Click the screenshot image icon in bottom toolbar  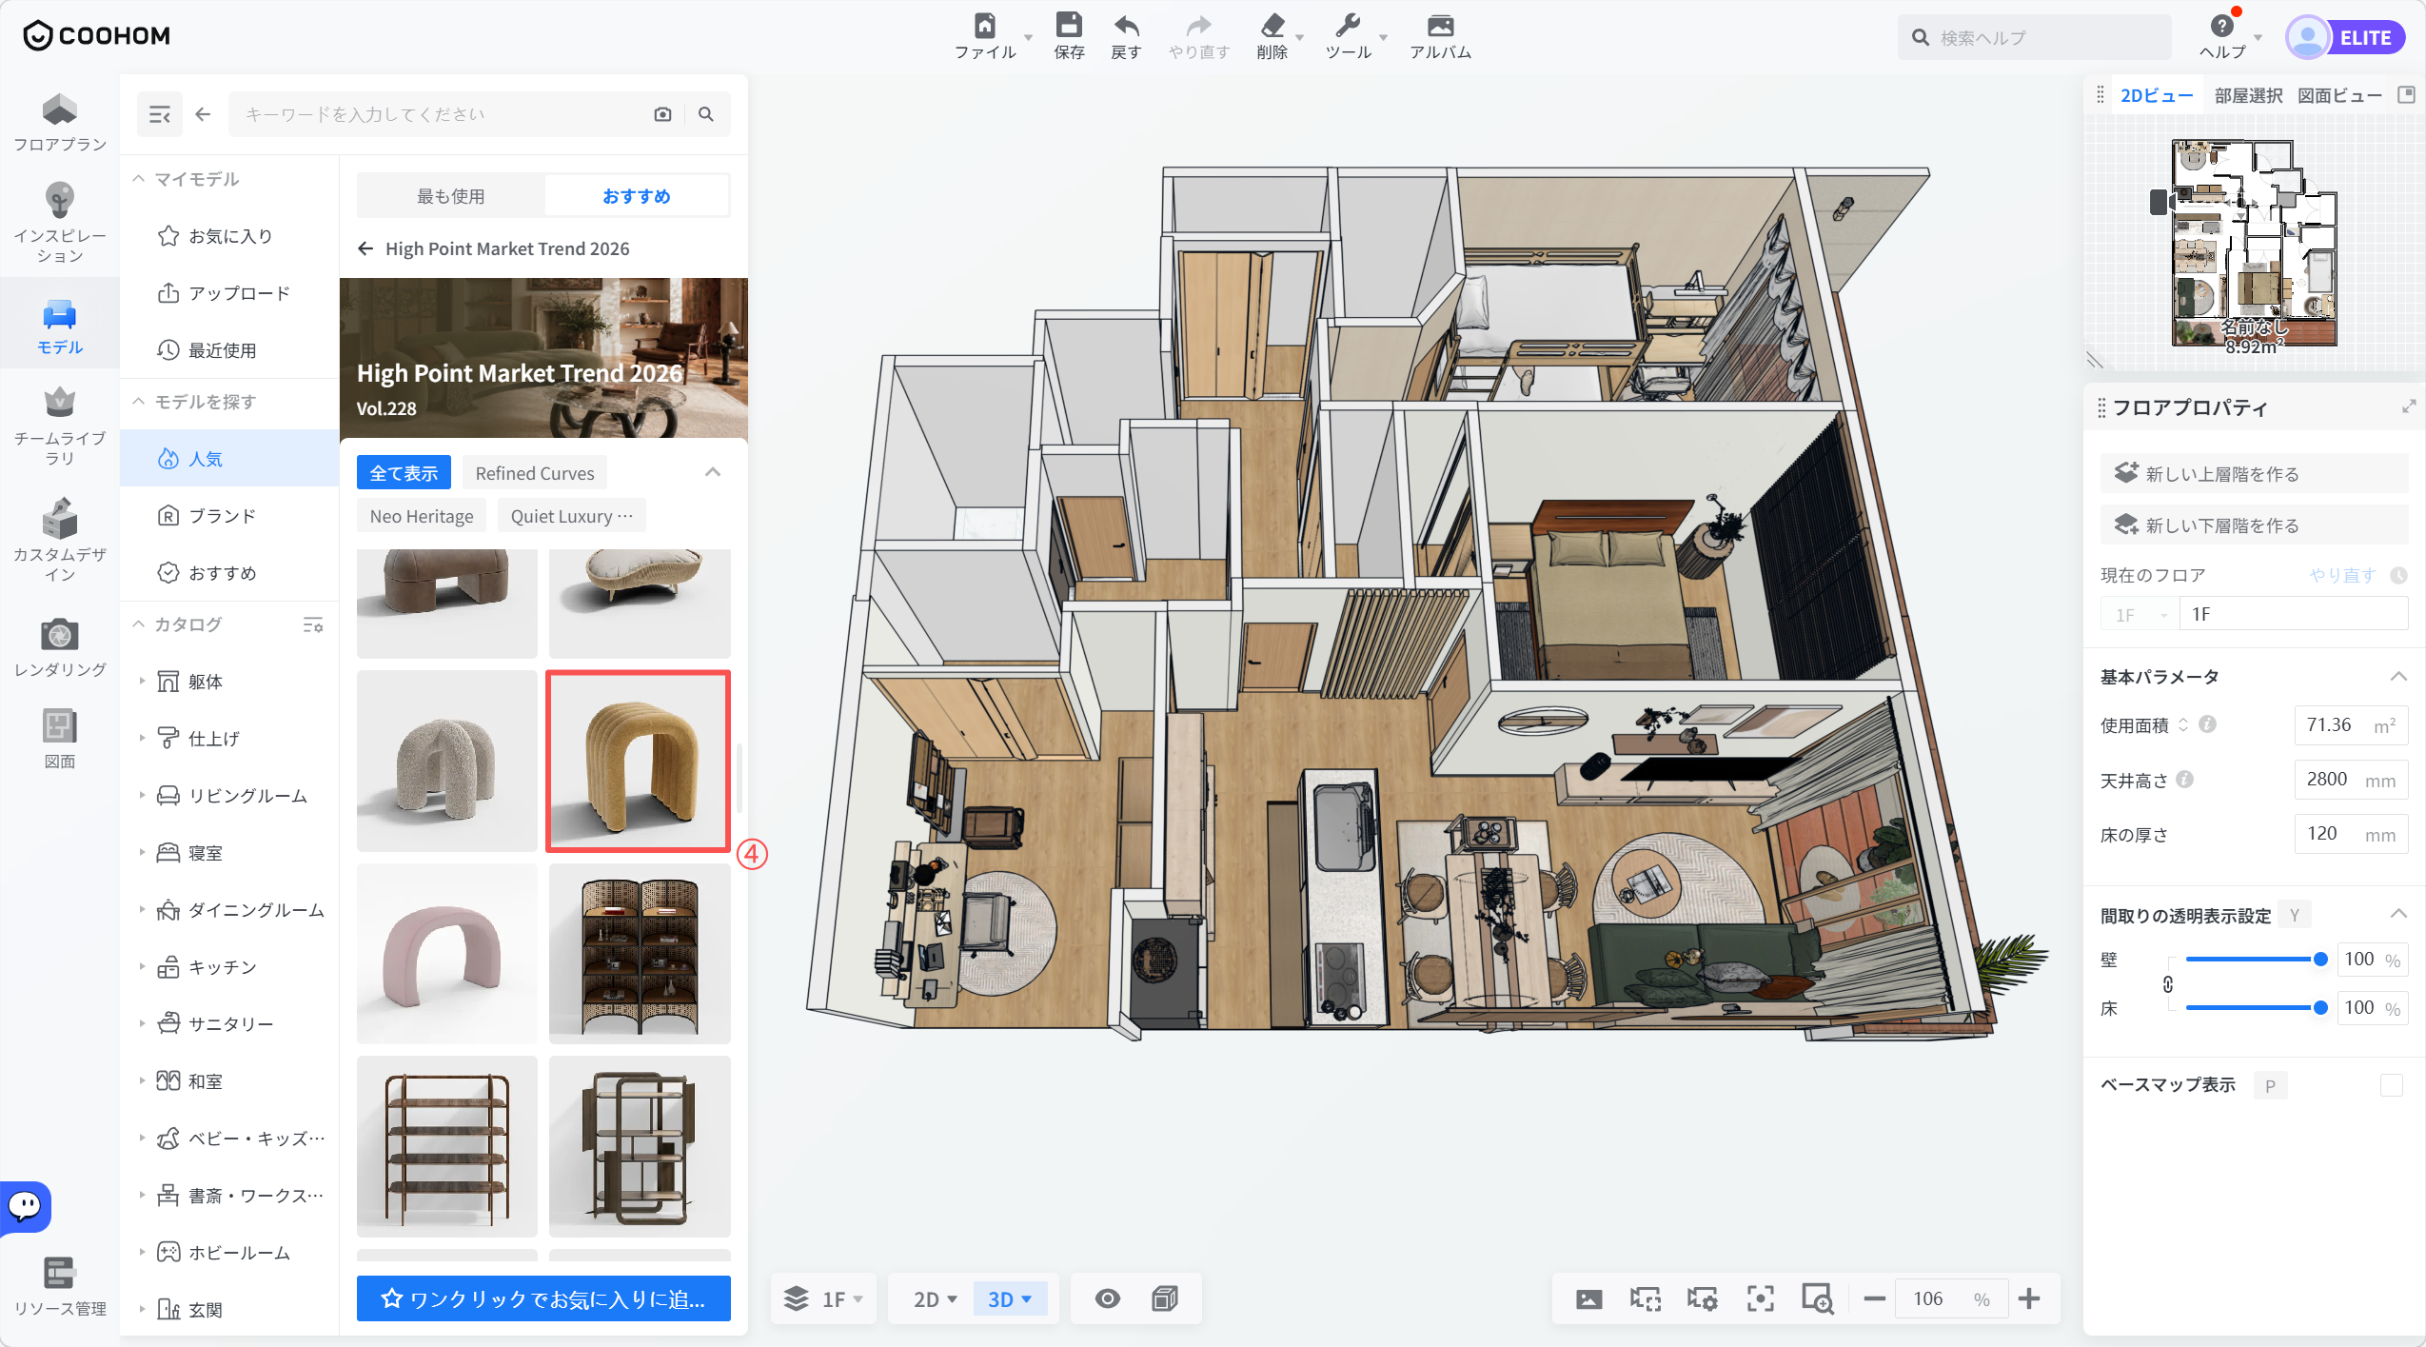1588,1299
